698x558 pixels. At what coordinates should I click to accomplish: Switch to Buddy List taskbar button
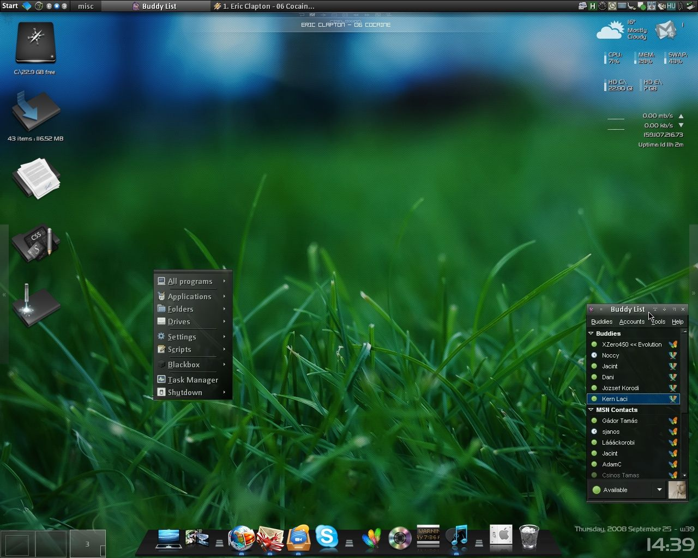[156, 6]
